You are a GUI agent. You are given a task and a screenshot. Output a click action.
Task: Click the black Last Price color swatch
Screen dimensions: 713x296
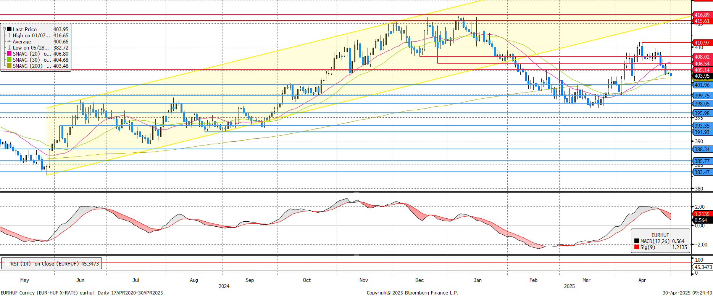point(9,29)
